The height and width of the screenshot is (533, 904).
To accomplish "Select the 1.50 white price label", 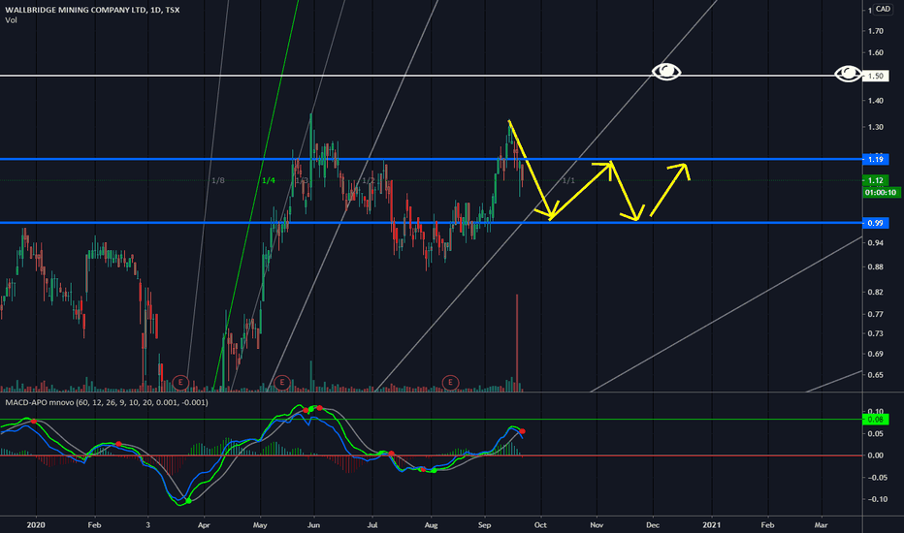I will 875,76.
